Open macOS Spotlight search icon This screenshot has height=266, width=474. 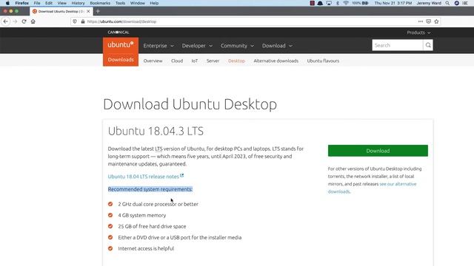(x=447, y=3)
